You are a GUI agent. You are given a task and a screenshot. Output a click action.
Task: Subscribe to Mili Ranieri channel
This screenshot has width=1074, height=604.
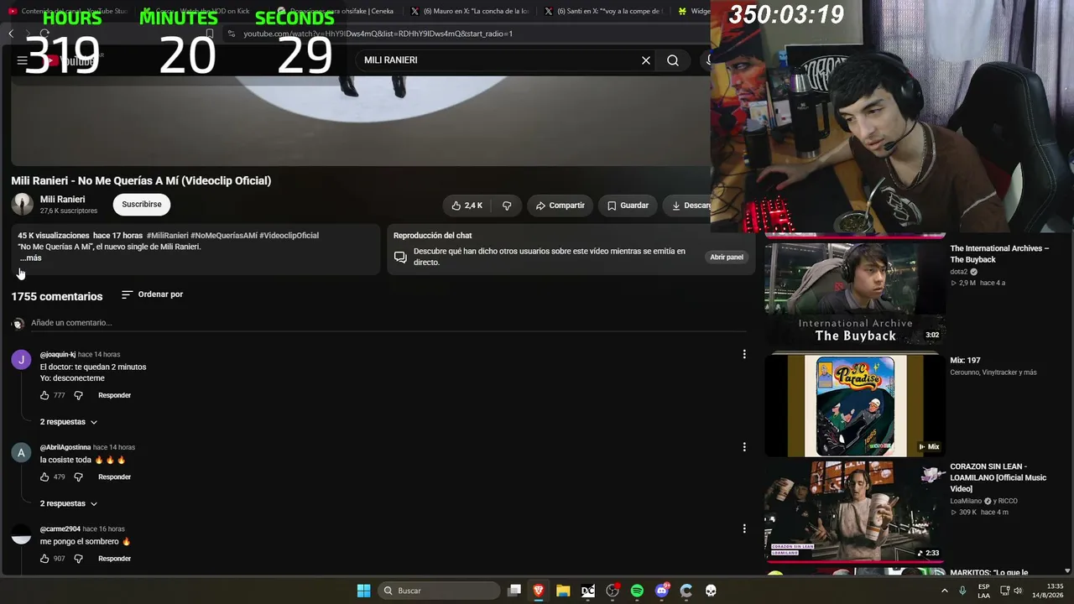coord(142,204)
